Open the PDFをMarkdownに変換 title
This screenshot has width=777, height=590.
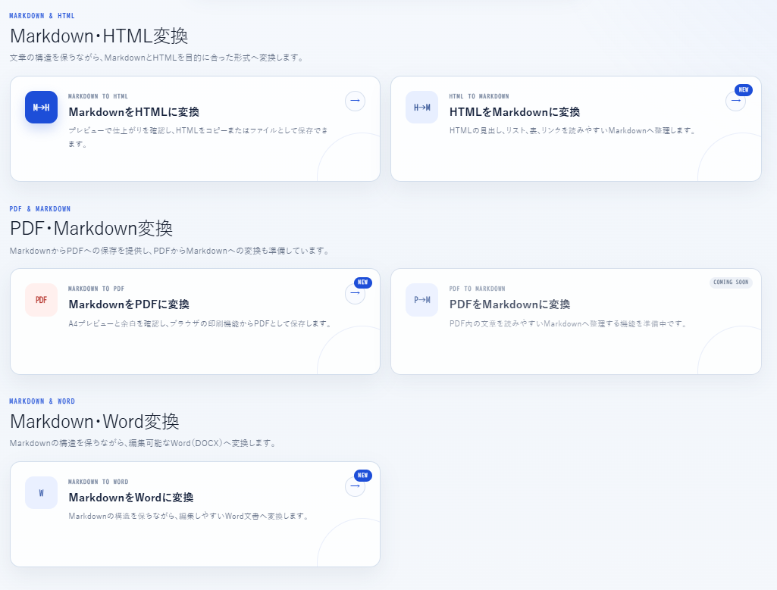click(x=509, y=304)
